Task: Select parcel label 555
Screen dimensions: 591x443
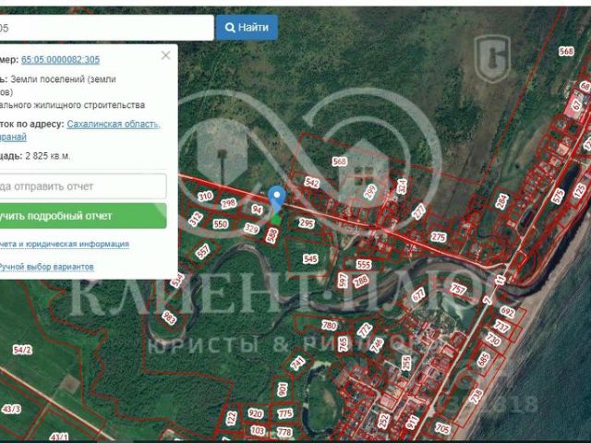Action: coord(364,265)
